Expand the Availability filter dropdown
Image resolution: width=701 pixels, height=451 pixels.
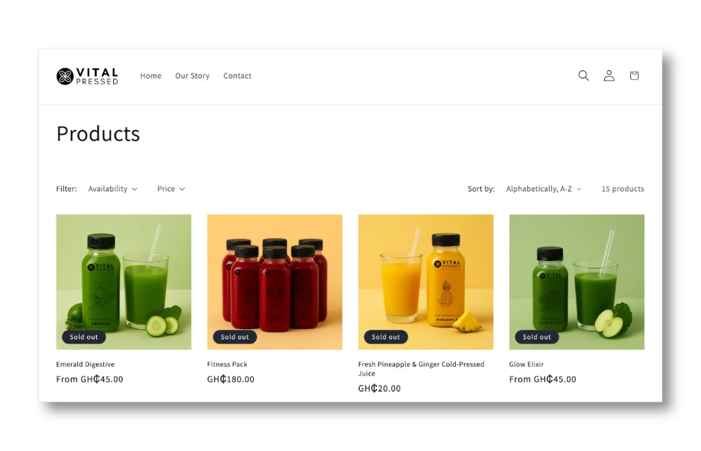click(x=113, y=189)
